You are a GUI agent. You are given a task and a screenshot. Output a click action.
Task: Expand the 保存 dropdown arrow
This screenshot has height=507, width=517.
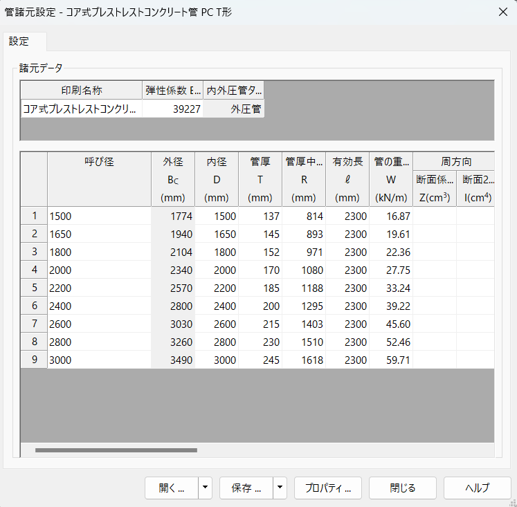280,488
